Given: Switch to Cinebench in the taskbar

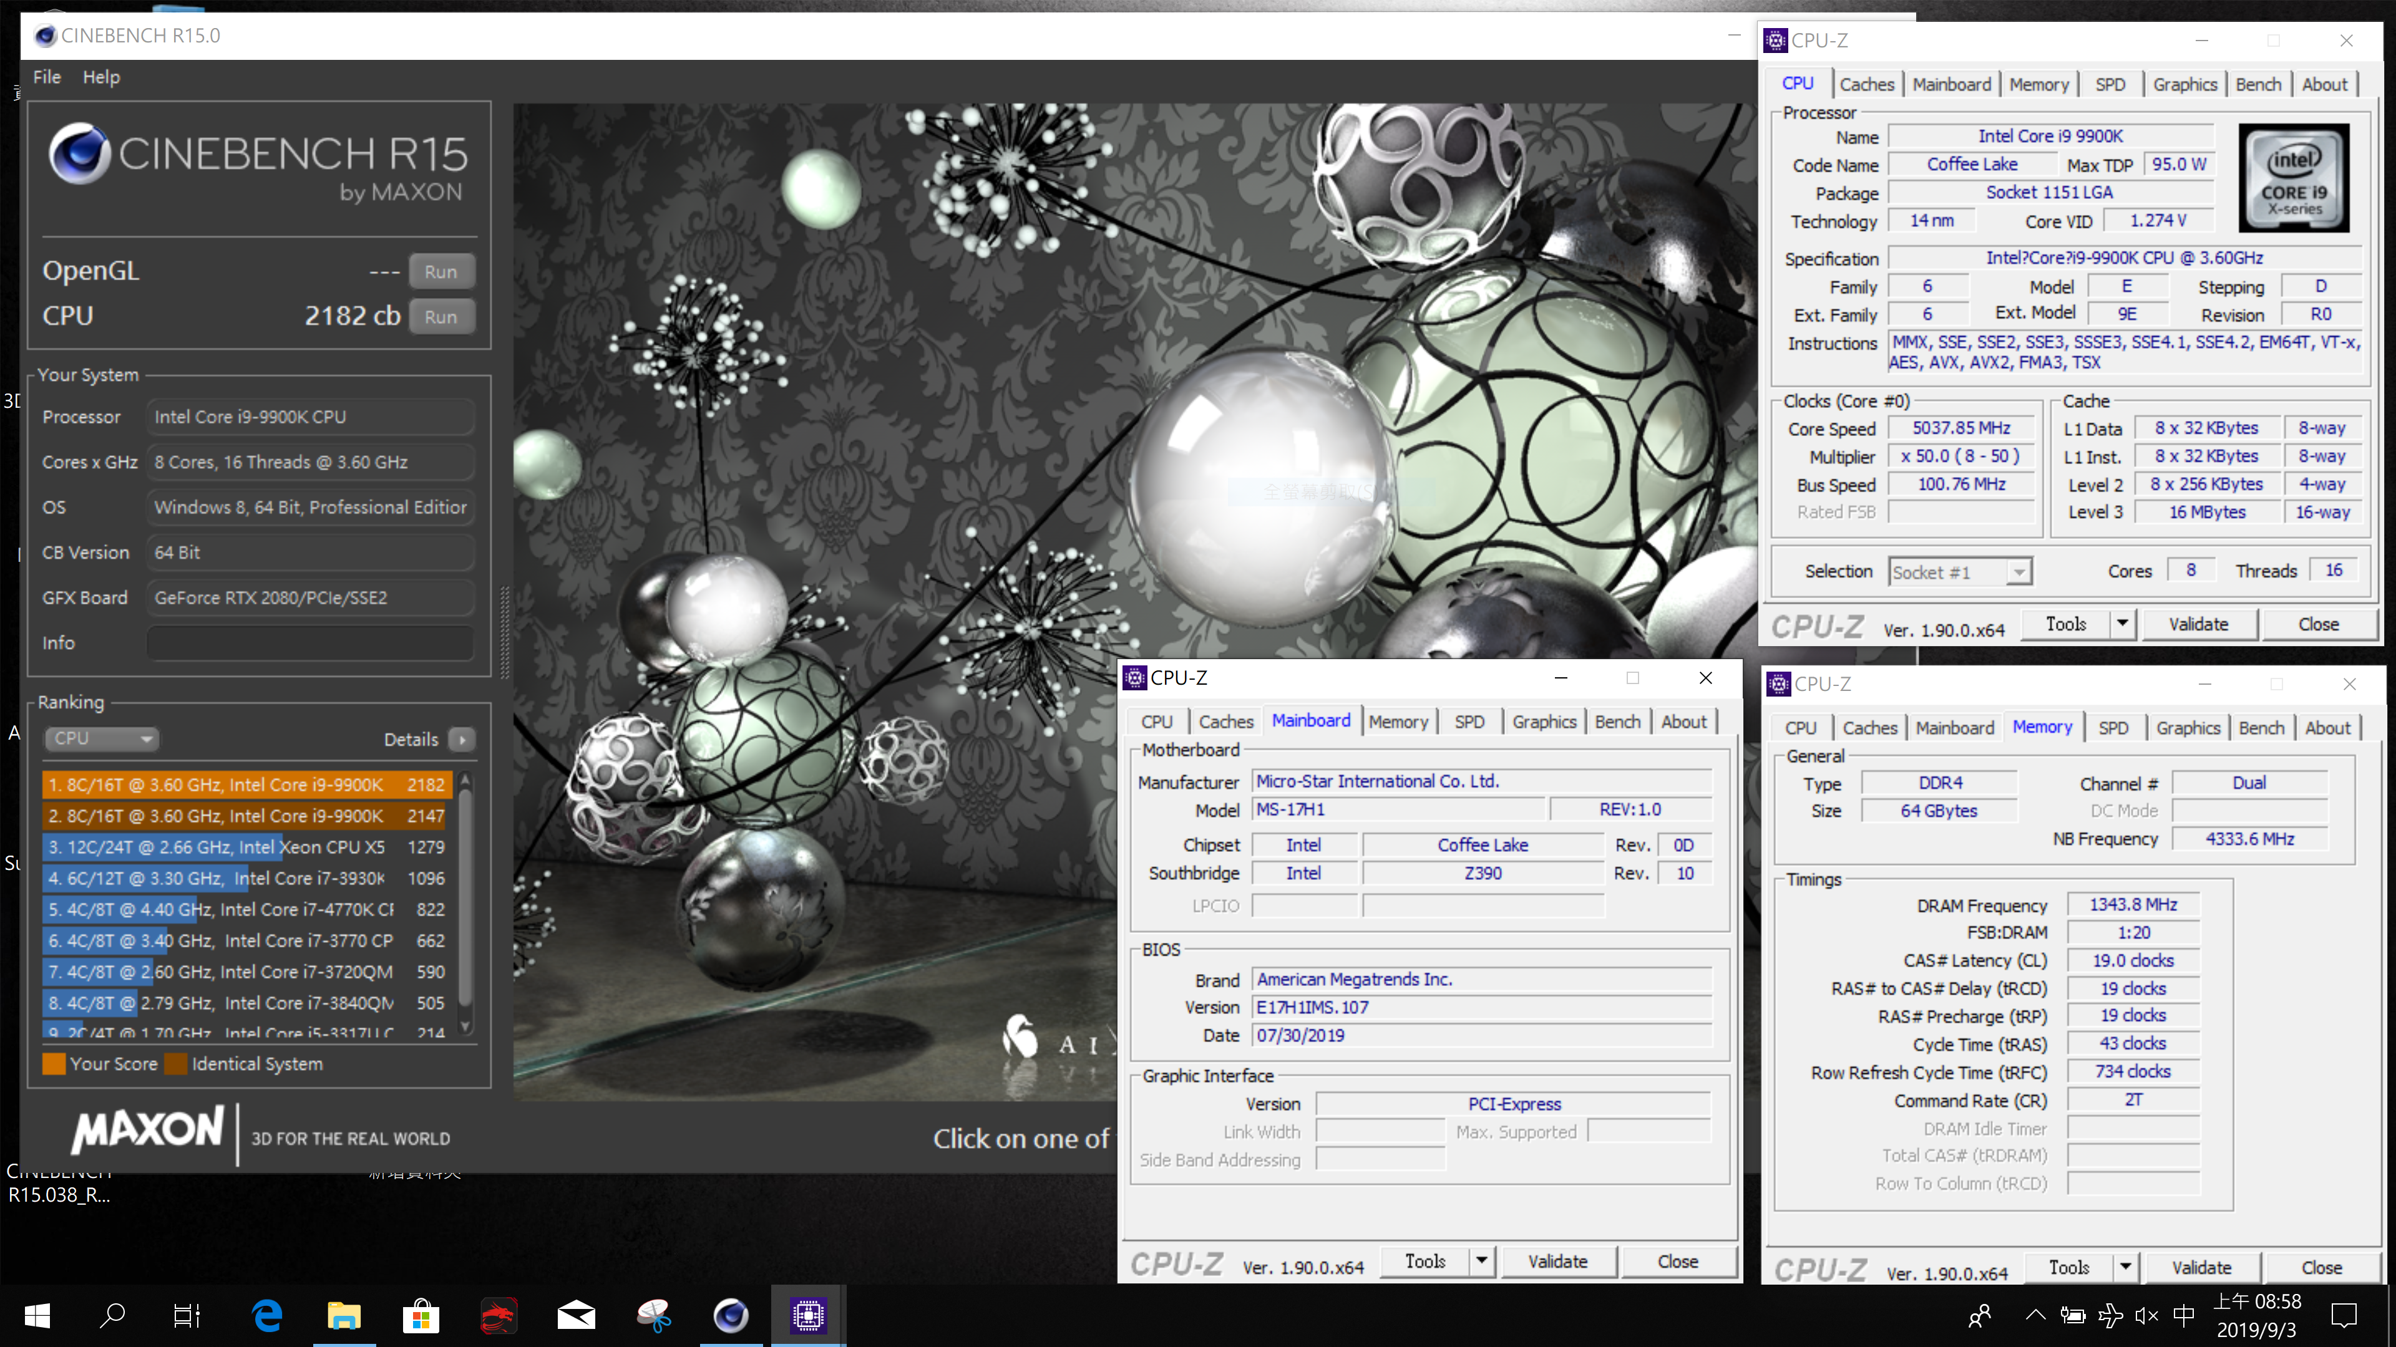Looking at the screenshot, I should 731,1315.
